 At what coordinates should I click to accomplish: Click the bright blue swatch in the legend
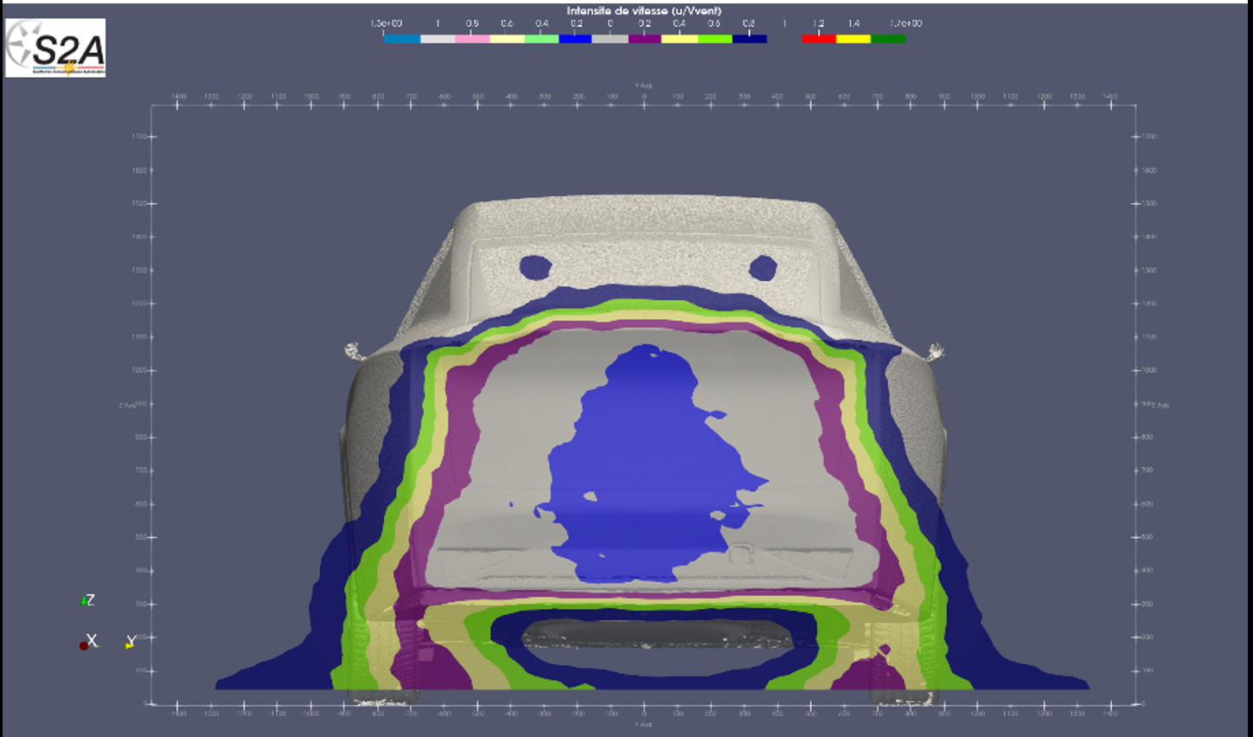click(576, 39)
